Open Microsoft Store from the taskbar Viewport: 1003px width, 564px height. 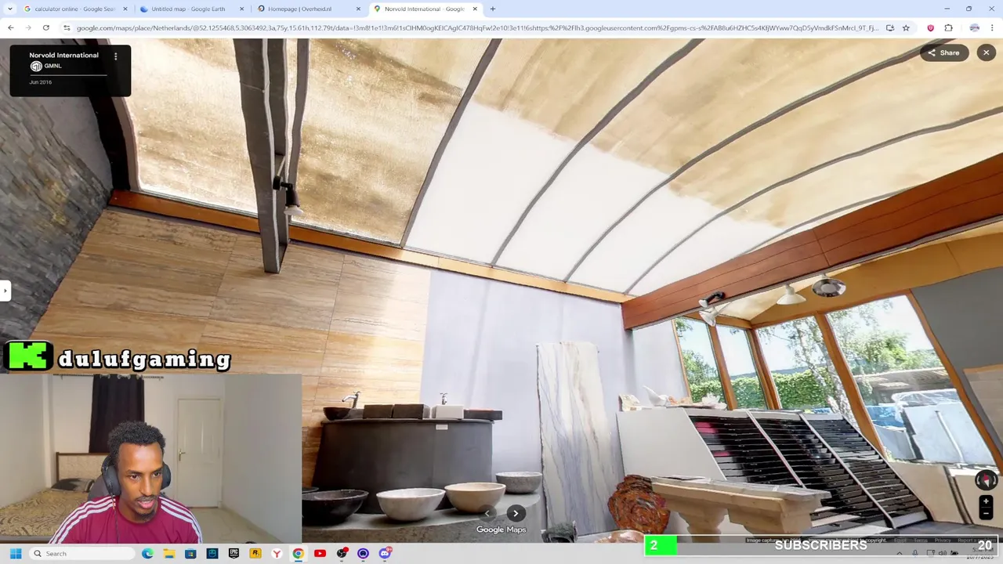click(x=190, y=553)
